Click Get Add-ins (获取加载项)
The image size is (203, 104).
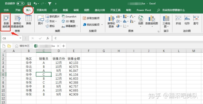(91, 18)
